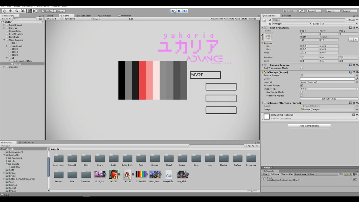Expand the BackGround object in Hierarchy

(x=4, y=25)
